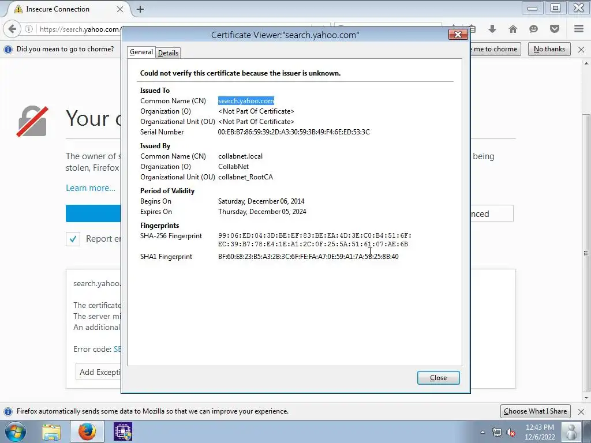Image resolution: width=591 pixels, height=443 pixels.
Task: Click the CollabNet organization value
Action: coord(233,167)
